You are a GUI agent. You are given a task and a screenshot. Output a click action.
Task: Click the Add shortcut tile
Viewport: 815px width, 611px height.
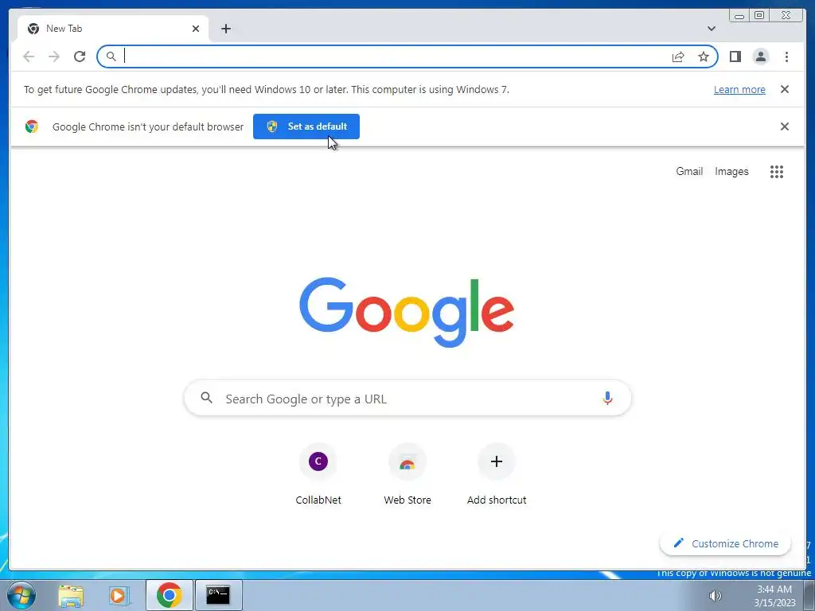pos(497,474)
